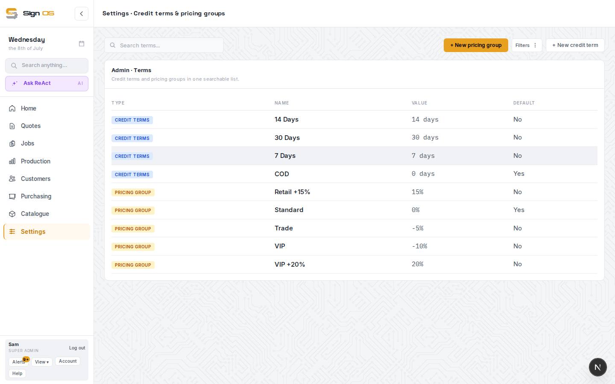Screen dimensions: 615x384
Task: Collapse the sidebar with the chevron button
Action: pos(82,14)
